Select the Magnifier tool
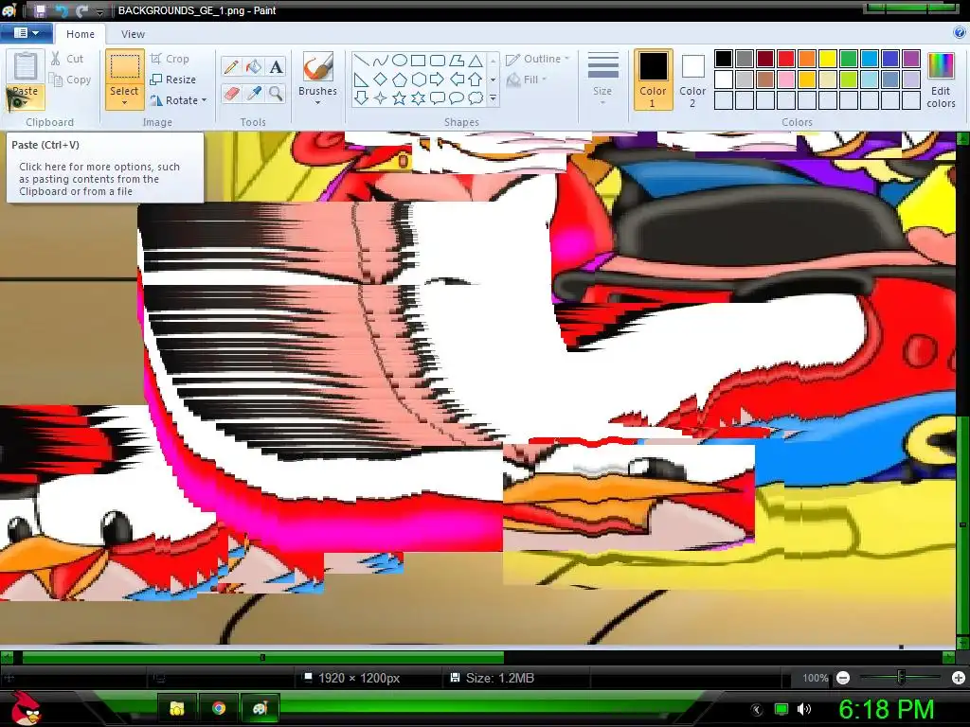 coord(276,94)
